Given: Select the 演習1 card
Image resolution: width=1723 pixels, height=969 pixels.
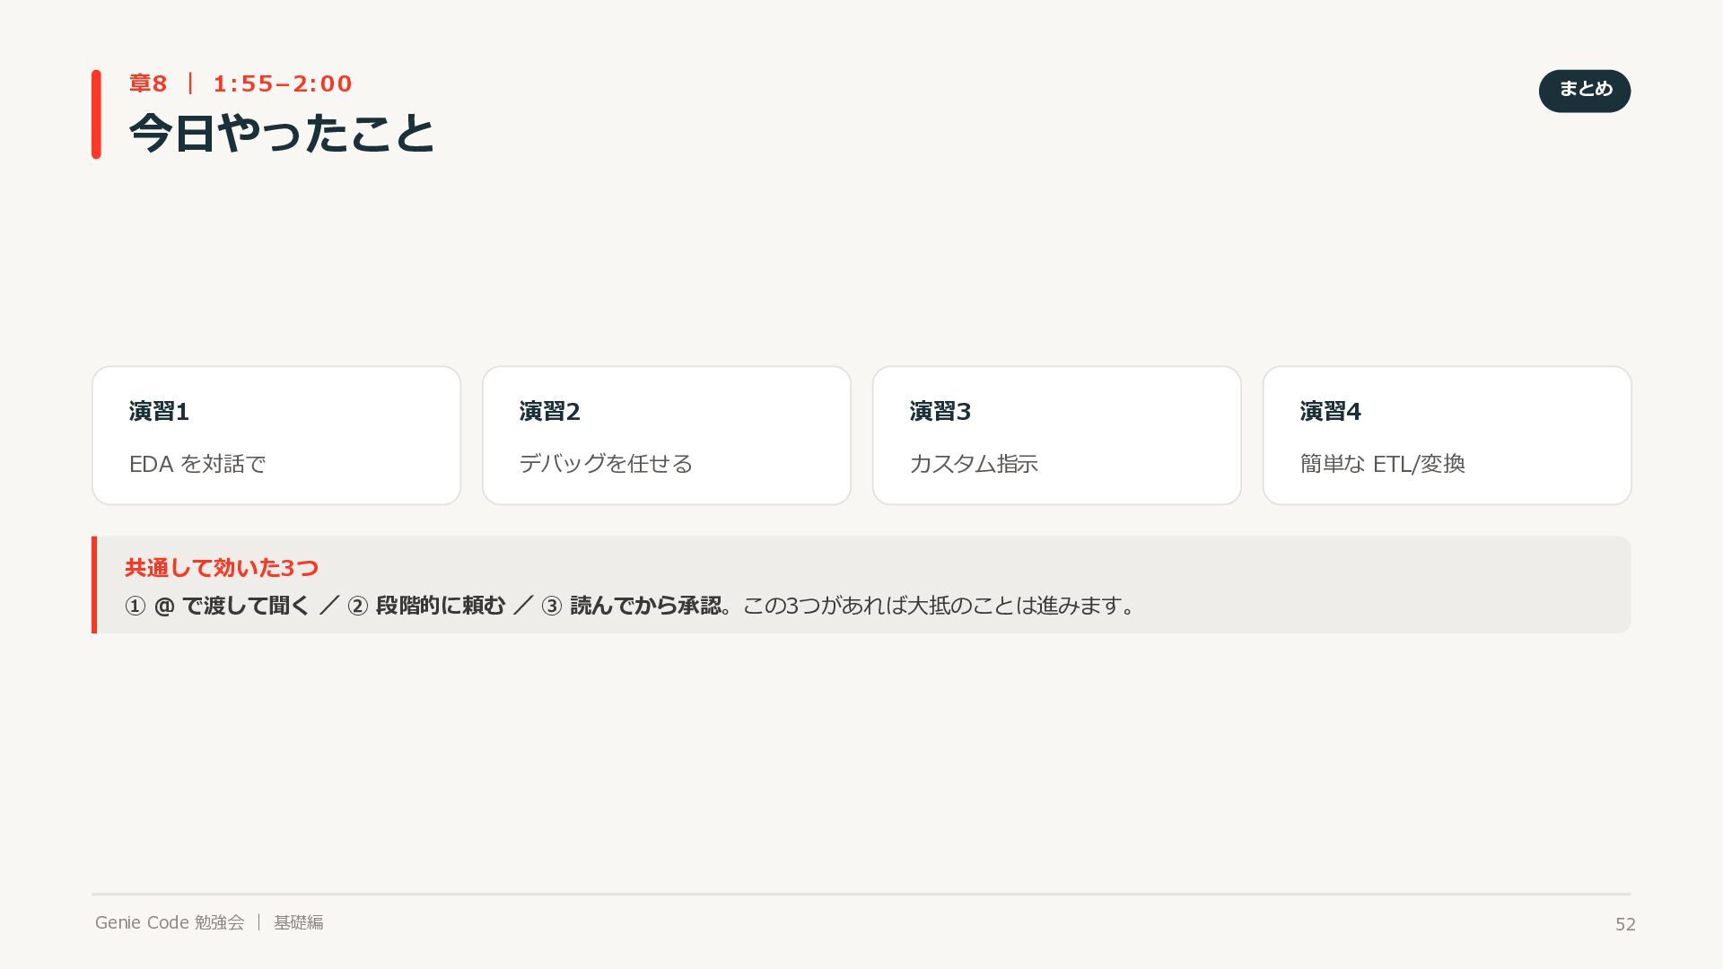Looking at the screenshot, I should [276, 435].
